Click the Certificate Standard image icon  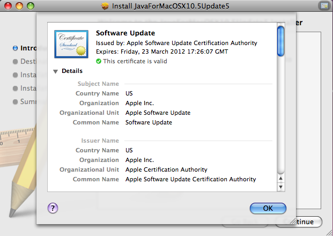click(71, 44)
